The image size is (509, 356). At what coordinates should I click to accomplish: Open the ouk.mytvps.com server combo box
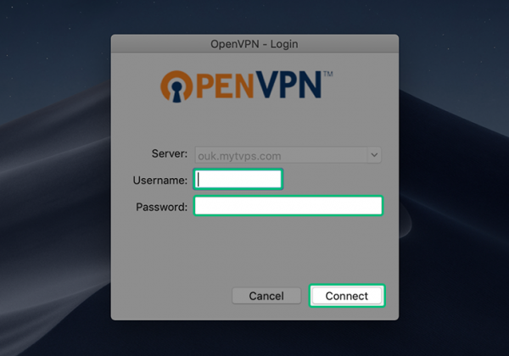click(288, 155)
